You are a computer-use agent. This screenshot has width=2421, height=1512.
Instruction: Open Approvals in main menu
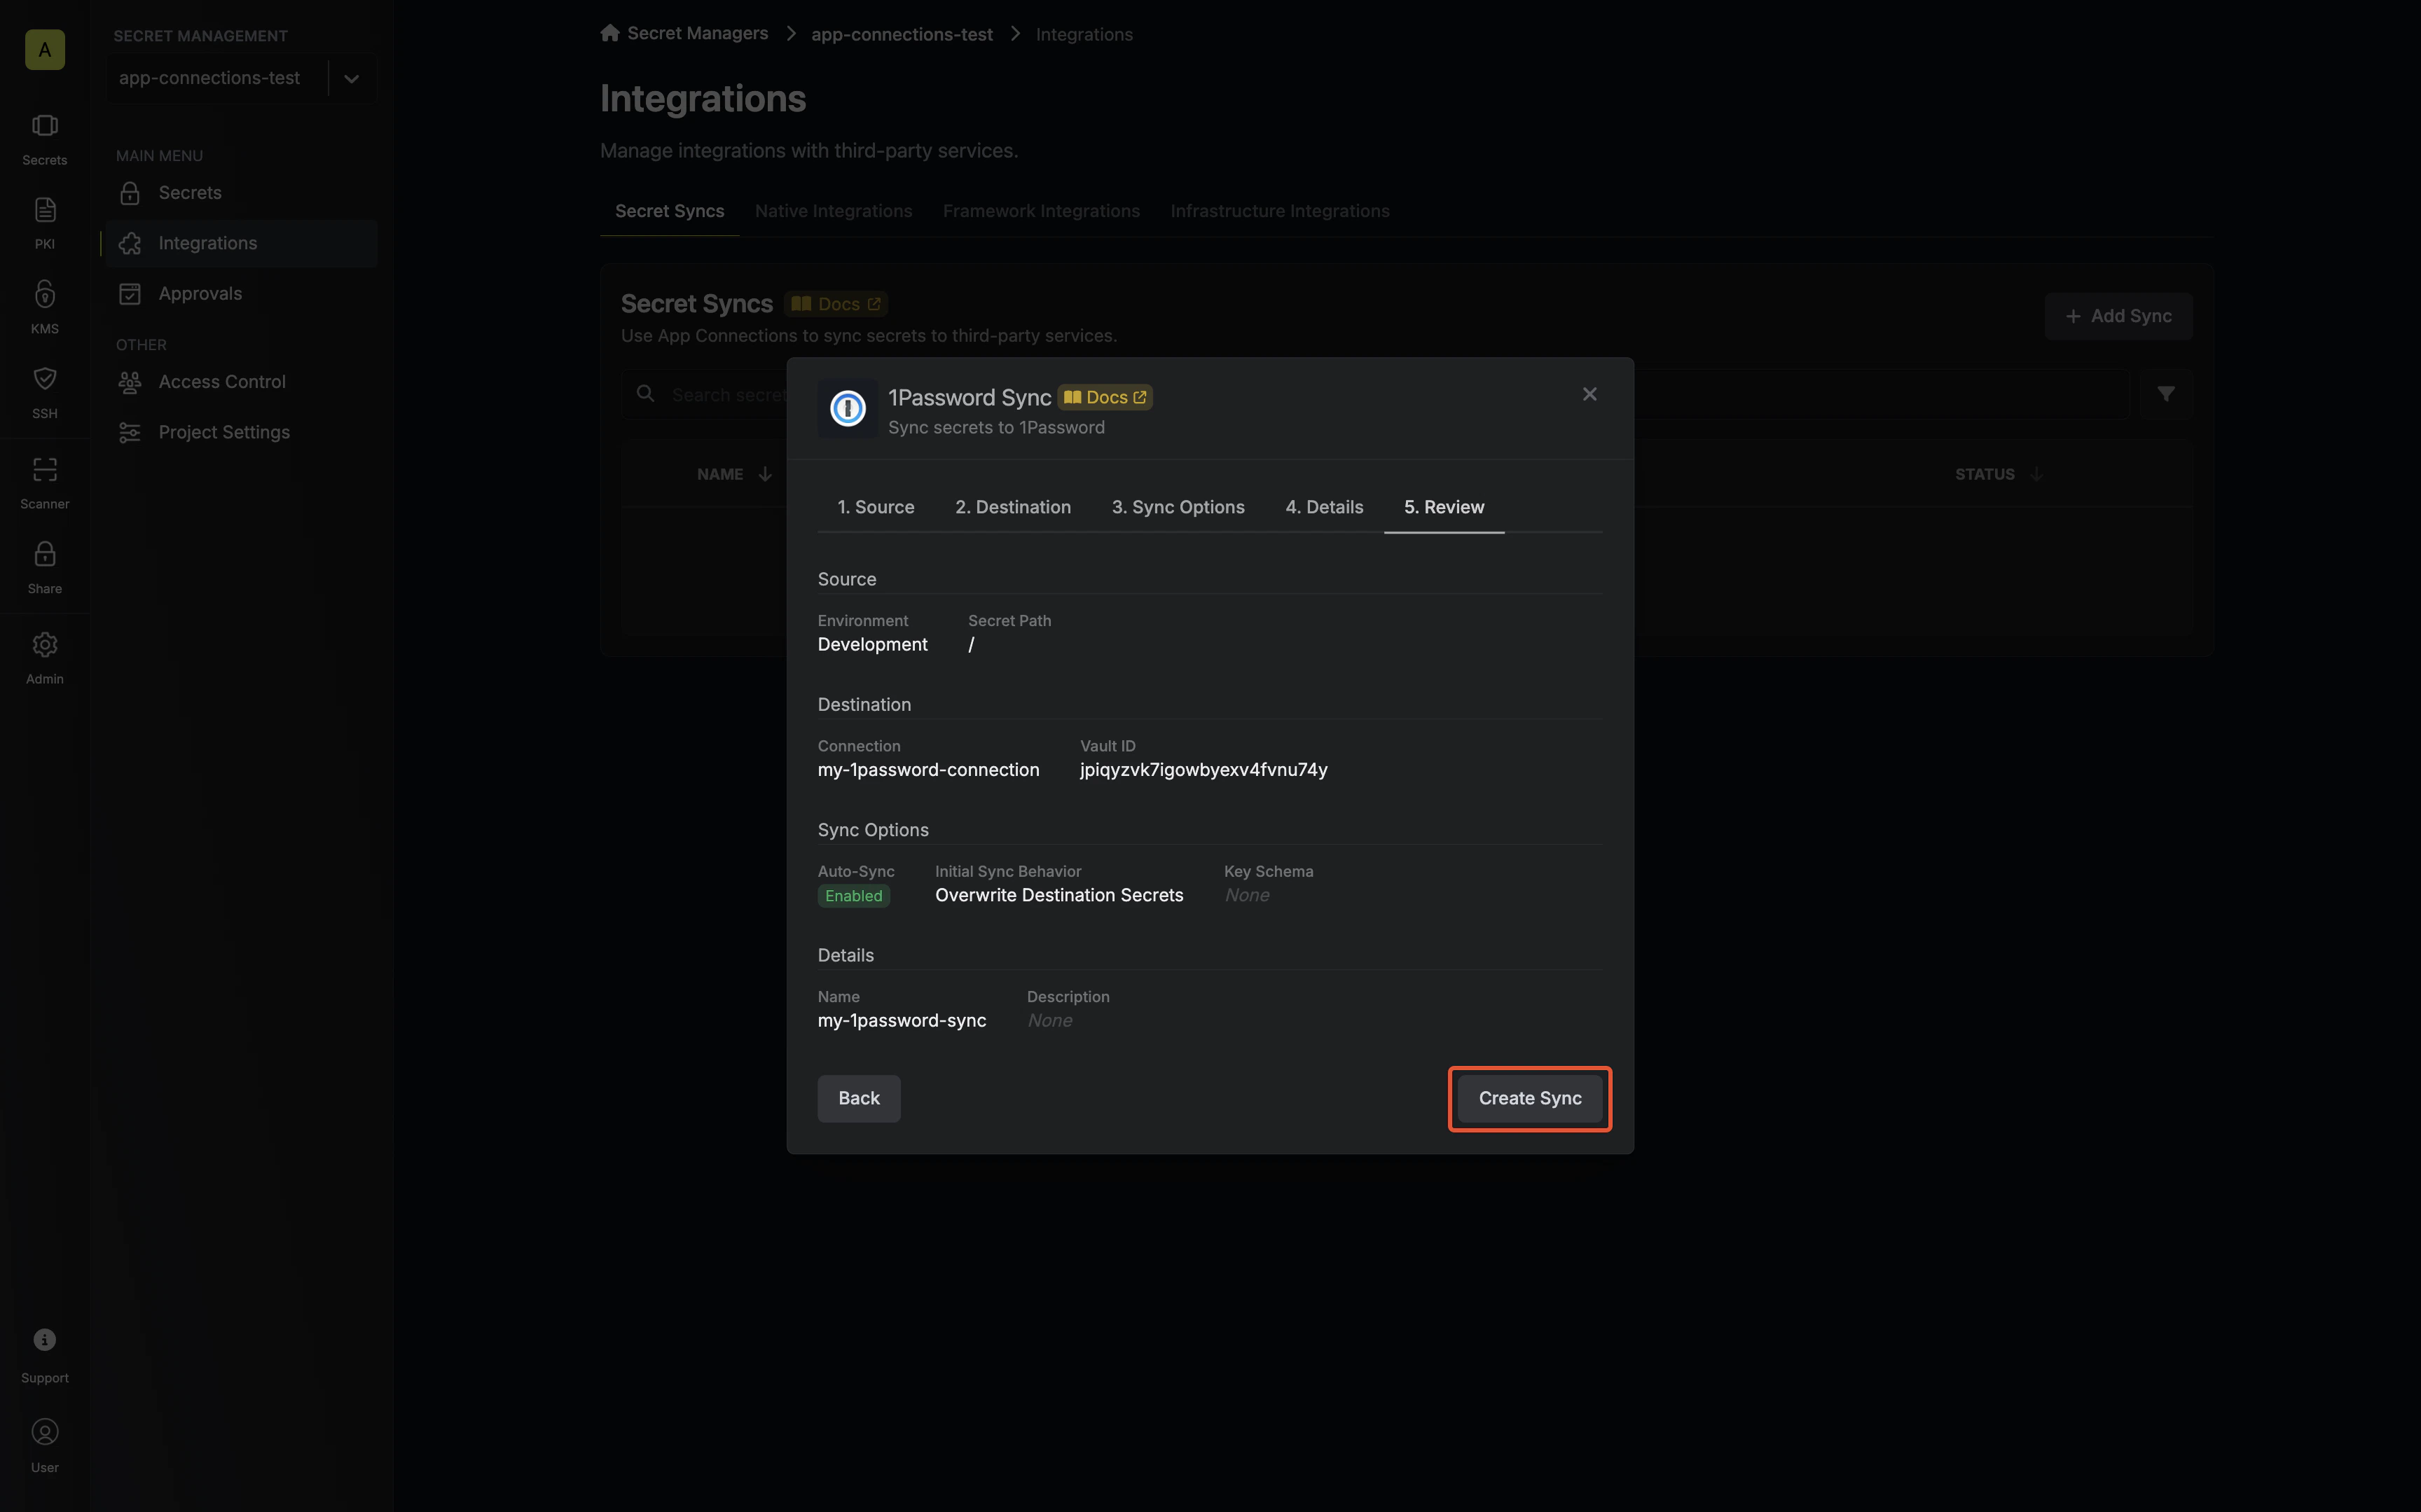pyautogui.click(x=241, y=294)
